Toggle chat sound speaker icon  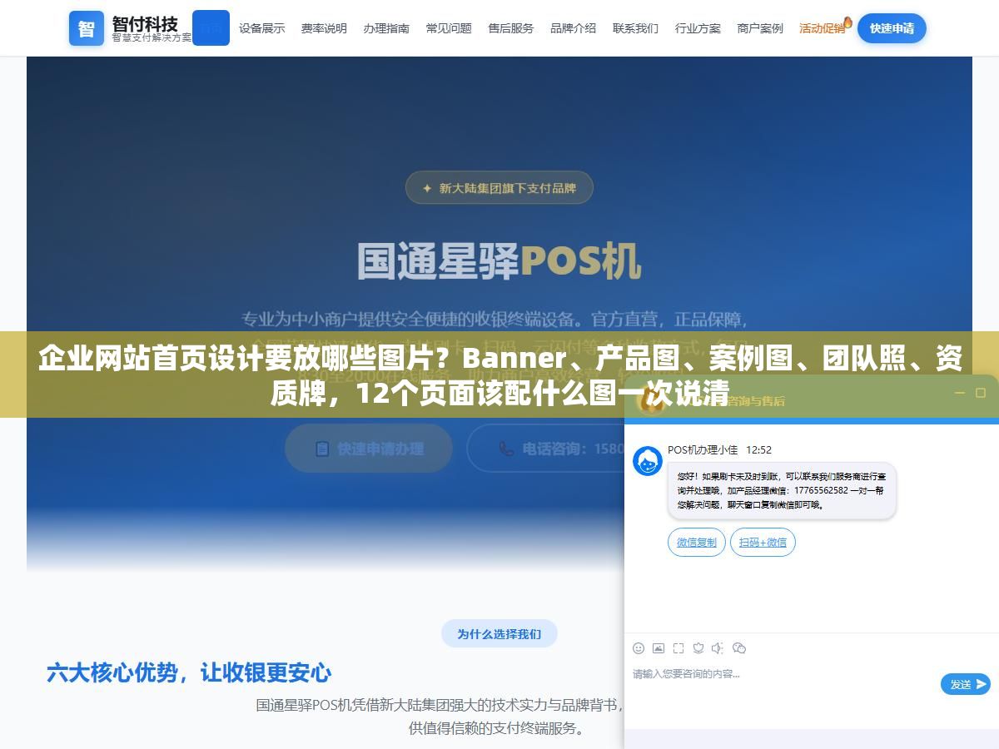tap(718, 648)
